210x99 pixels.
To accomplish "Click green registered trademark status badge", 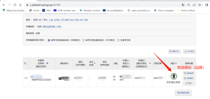I will pyautogui.click(x=174, y=76).
